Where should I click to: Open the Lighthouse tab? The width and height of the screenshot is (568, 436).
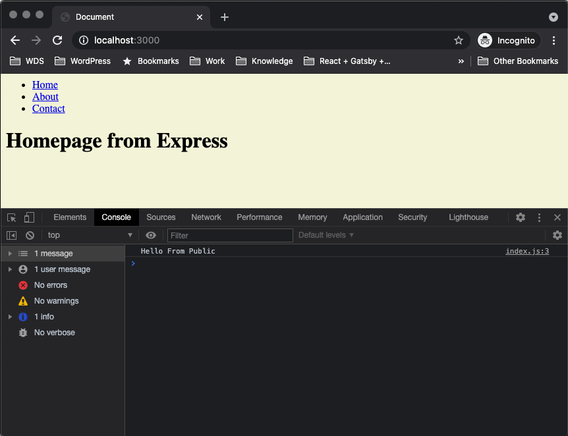click(x=469, y=217)
